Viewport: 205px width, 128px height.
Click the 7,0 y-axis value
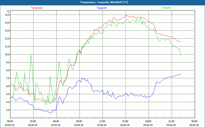click(x=8, y=78)
